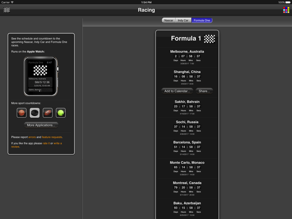Select the Sochi, Russia race
Screen dimensions: 292x219
(187, 128)
